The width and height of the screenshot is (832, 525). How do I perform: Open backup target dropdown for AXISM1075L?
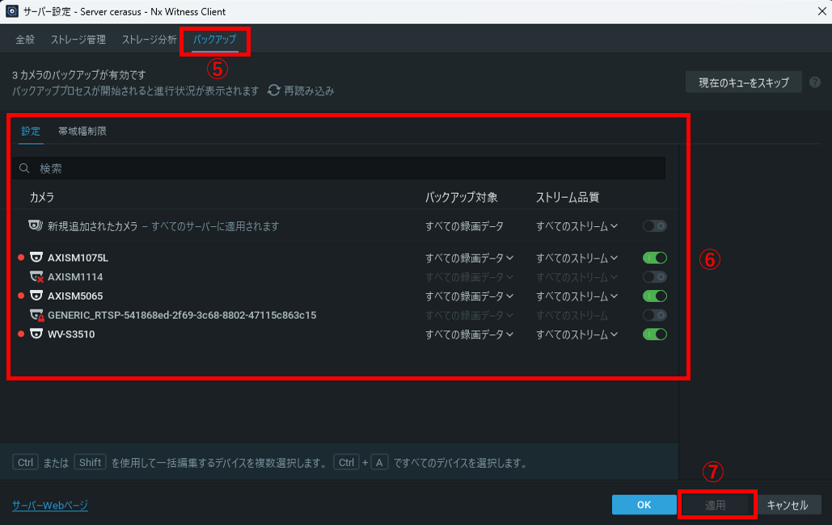point(469,258)
